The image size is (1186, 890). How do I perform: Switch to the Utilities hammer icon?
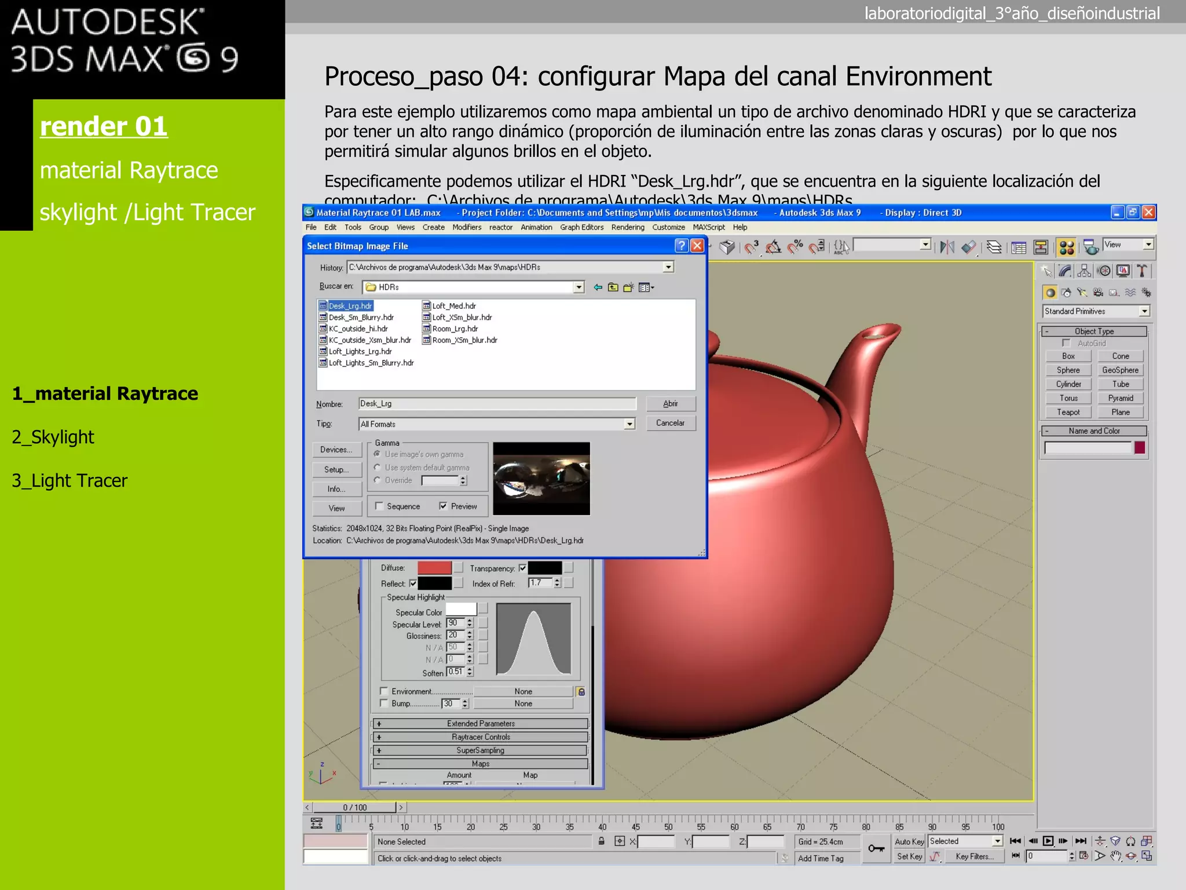[x=1143, y=271]
